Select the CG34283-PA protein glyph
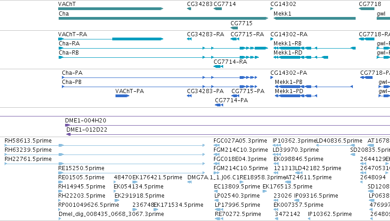Image resolution: width=390 pixels, height=221 pixels. (x=189, y=96)
